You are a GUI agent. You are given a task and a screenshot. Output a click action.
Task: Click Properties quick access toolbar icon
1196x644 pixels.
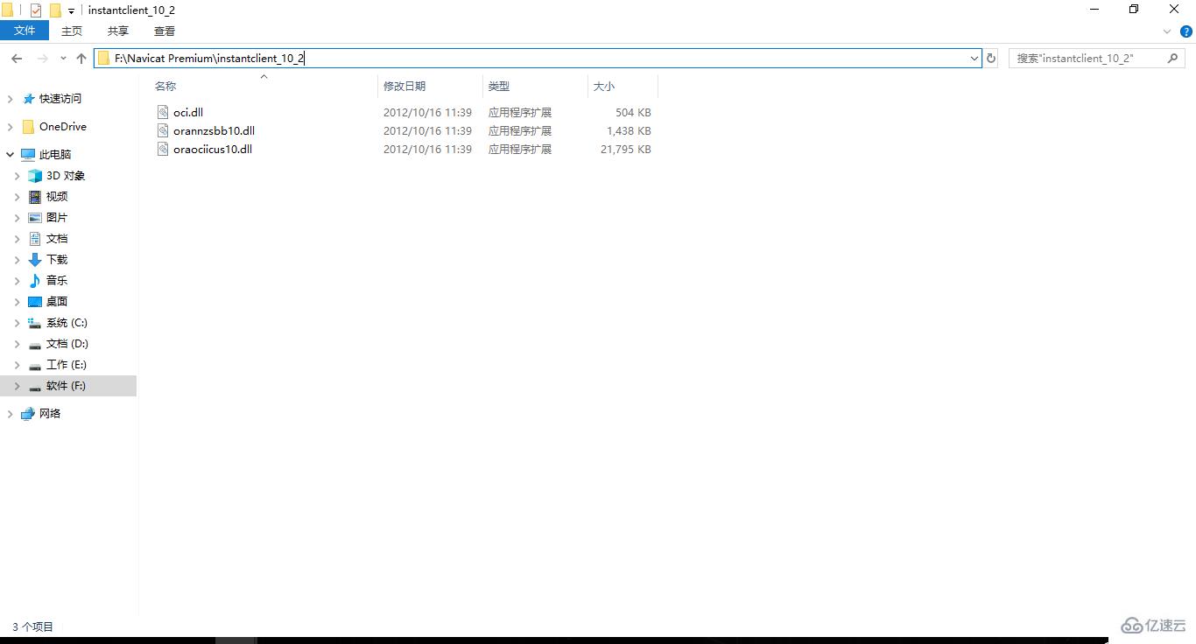[x=36, y=10]
